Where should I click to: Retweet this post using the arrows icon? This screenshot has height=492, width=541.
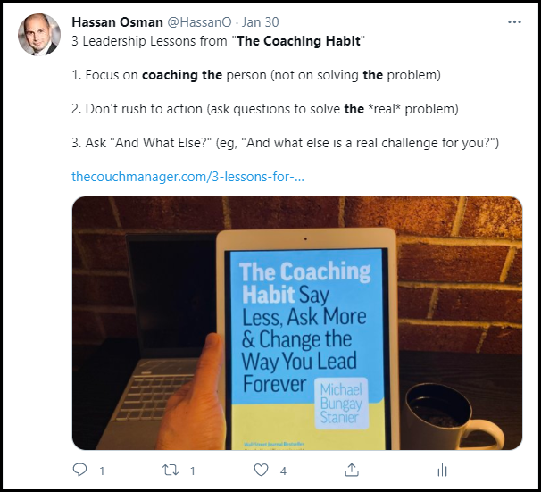pos(171,470)
